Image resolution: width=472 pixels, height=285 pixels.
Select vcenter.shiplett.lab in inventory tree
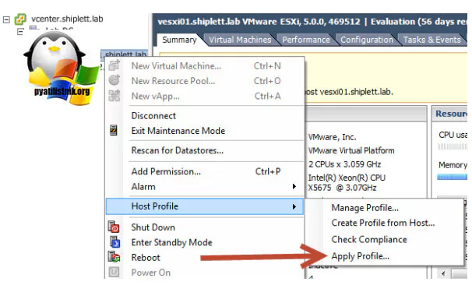pyautogui.click(x=67, y=19)
